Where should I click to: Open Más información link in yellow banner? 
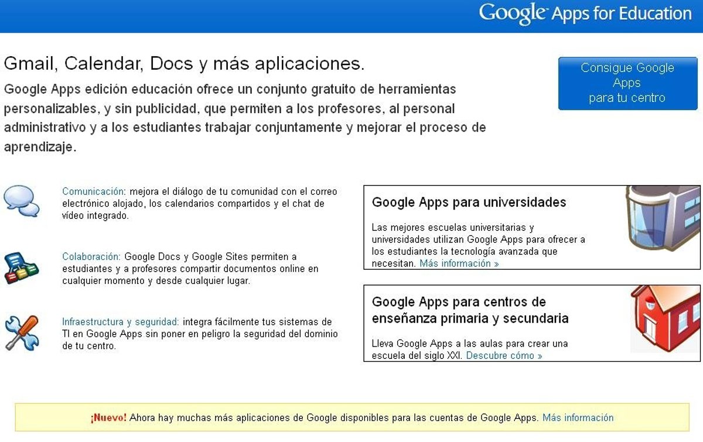[578, 417]
